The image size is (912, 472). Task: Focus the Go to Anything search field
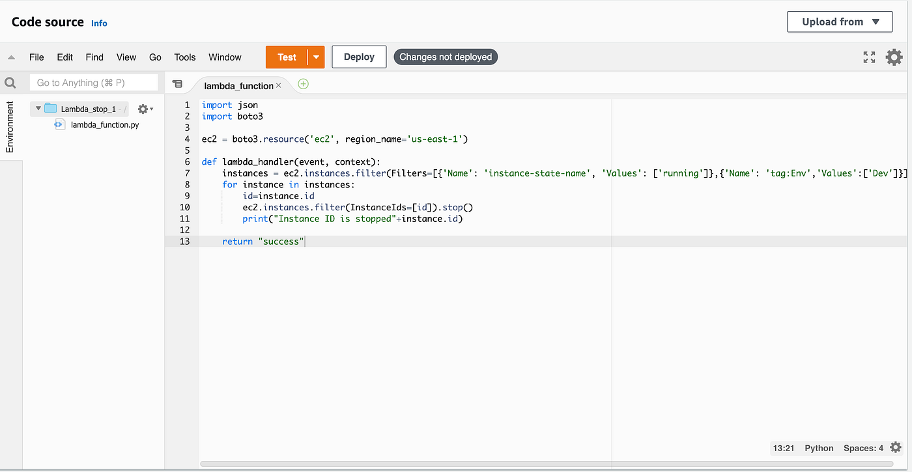(x=94, y=83)
